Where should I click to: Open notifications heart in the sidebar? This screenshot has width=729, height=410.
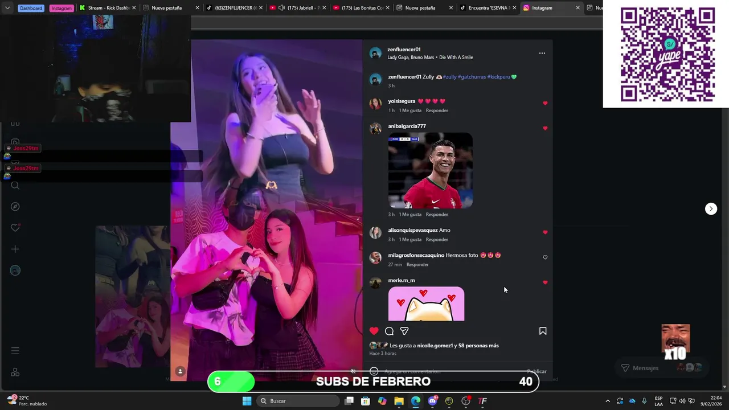click(x=15, y=228)
